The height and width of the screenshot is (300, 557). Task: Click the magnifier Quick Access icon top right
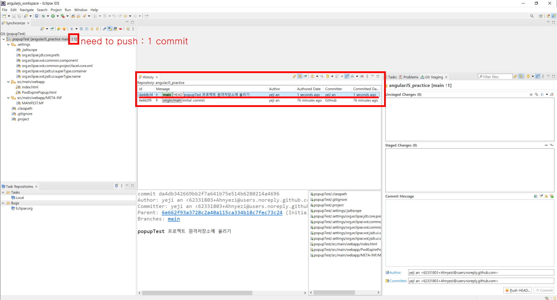coord(532,16)
